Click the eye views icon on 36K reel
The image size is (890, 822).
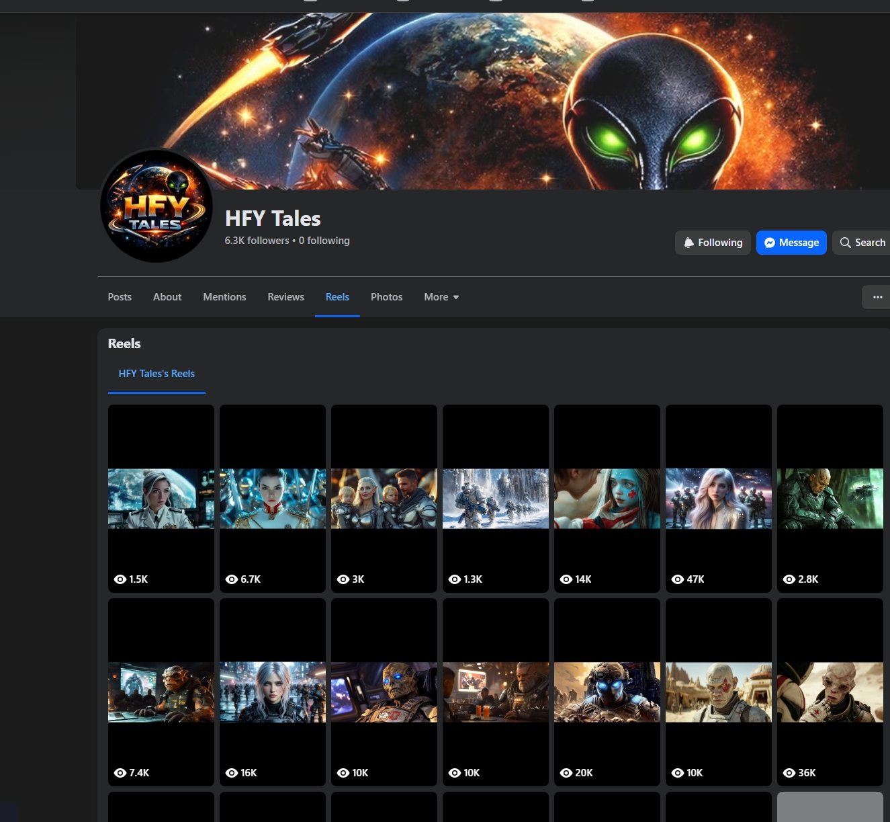pos(789,773)
